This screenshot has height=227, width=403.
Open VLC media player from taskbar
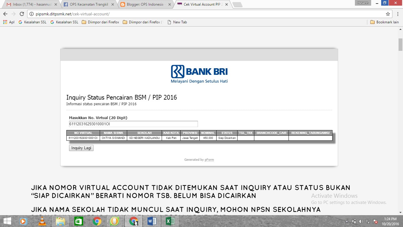[x=42, y=221]
